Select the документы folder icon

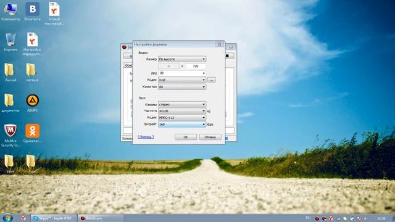click(x=10, y=103)
